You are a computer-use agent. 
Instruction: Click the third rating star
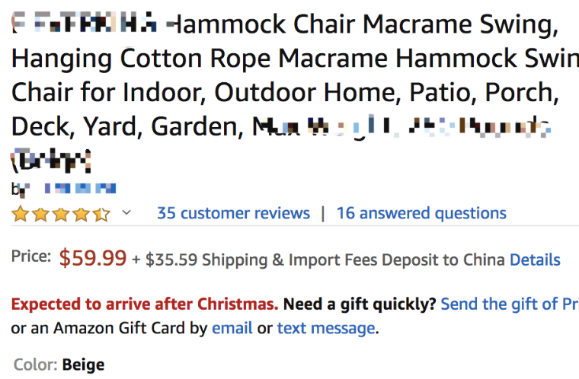(61, 214)
